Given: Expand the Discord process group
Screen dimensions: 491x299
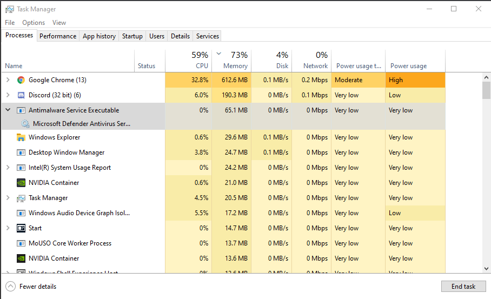Looking at the screenshot, I should coord(8,95).
